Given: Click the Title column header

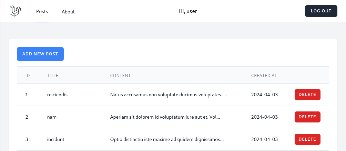Looking at the screenshot, I should coord(52,76).
